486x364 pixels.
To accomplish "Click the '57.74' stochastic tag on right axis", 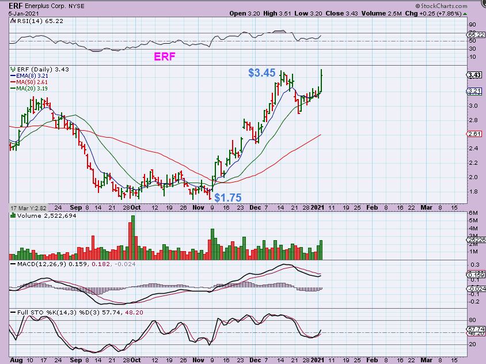I will click(x=476, y=329).
